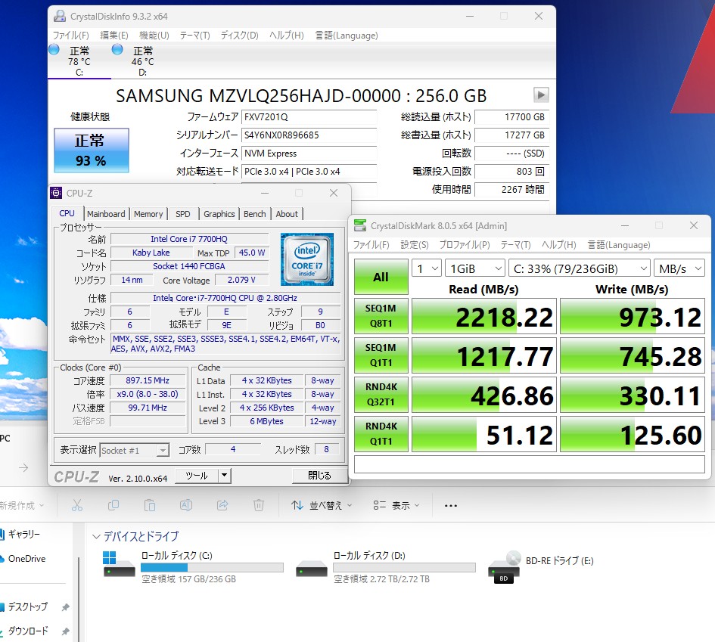Click the CPU-Z app icon in title bar
The height and width of the screenshot is (642, 715).
(x=56, y=193)
